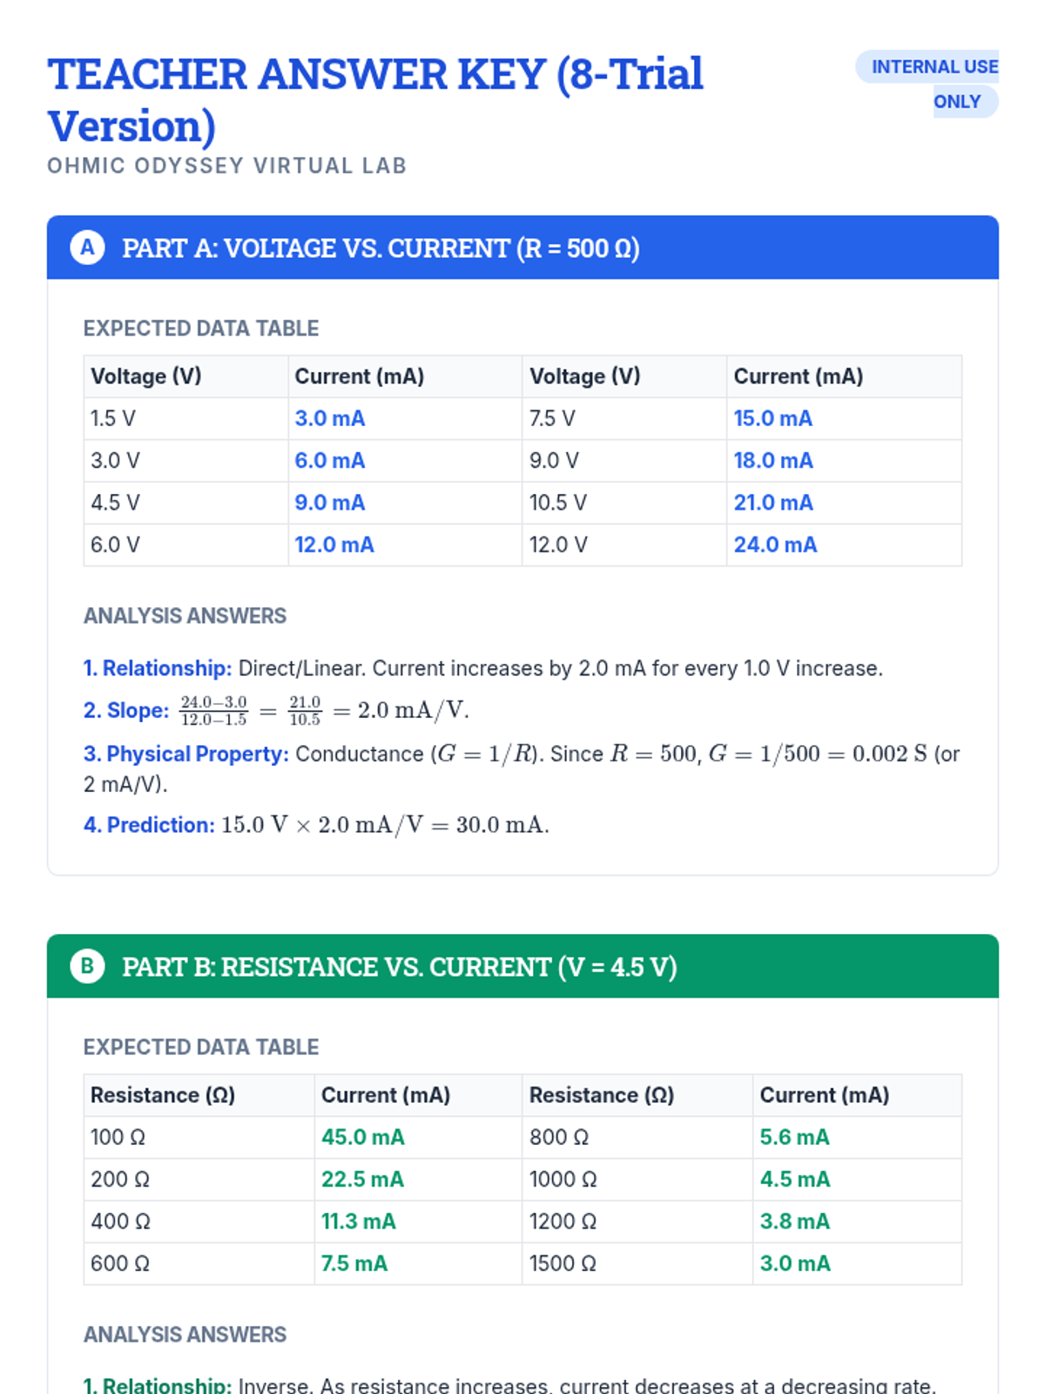The width and height of the screenshot is (1045, 1394).
Task: Click the 7.5 V voltage cell
Action: coord(552,418)
